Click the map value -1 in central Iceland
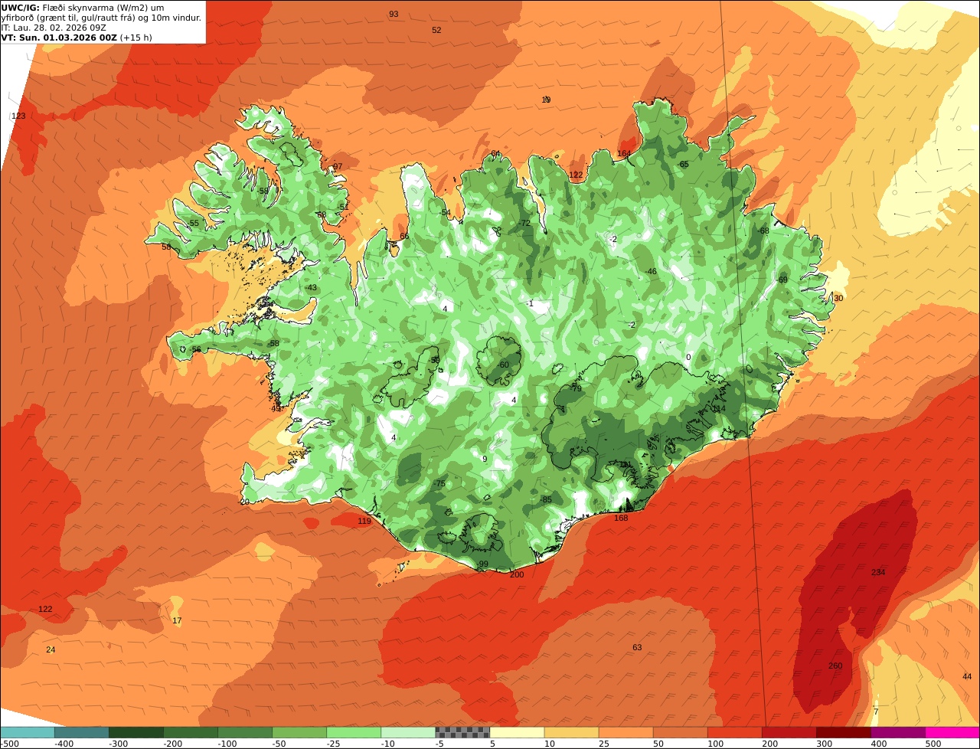The width and height of the screenshot is (980, 749). tap(530, 303)
